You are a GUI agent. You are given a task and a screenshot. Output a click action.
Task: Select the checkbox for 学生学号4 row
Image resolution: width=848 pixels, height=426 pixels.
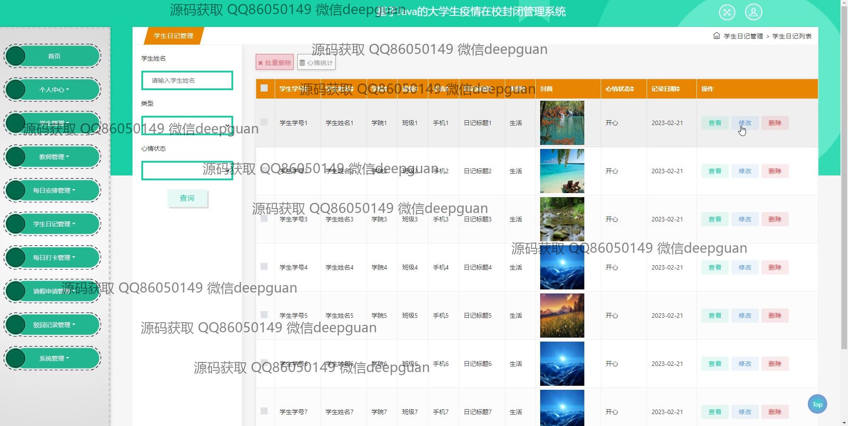click(264, 266)
